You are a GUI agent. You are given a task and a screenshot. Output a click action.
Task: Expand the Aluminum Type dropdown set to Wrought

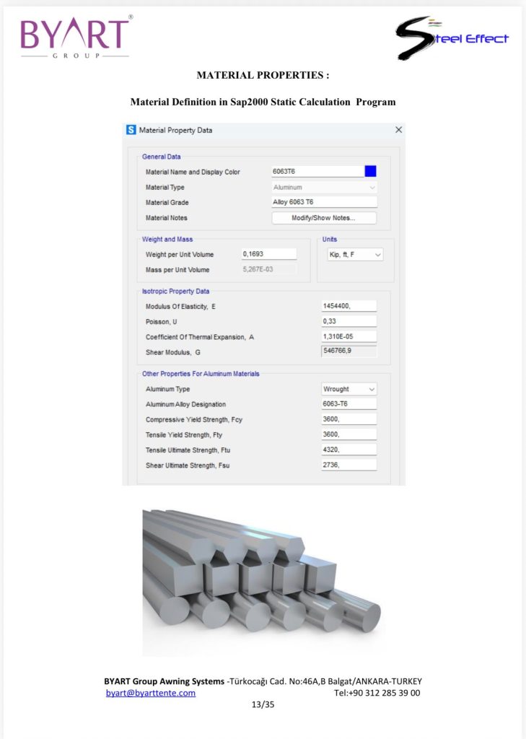349,389
